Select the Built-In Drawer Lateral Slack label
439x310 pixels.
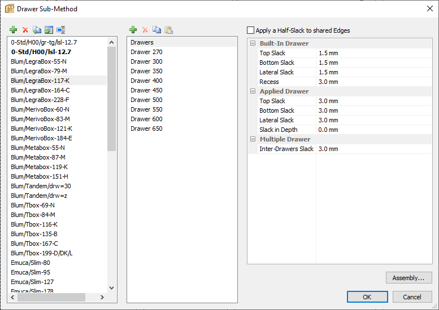click(277, 72)
